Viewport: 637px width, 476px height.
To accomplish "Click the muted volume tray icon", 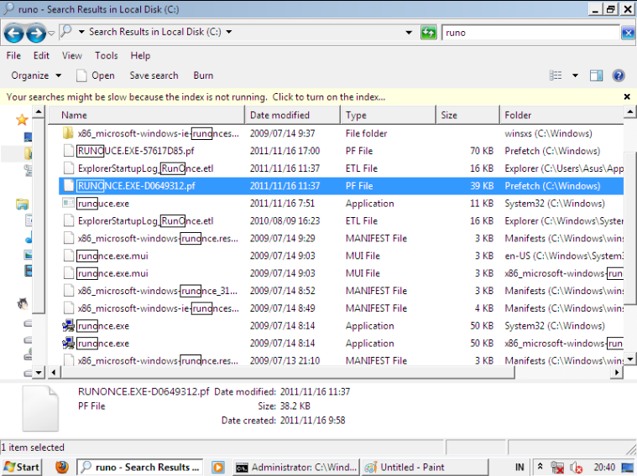I will pyautogui.click(x=576, y=468).
